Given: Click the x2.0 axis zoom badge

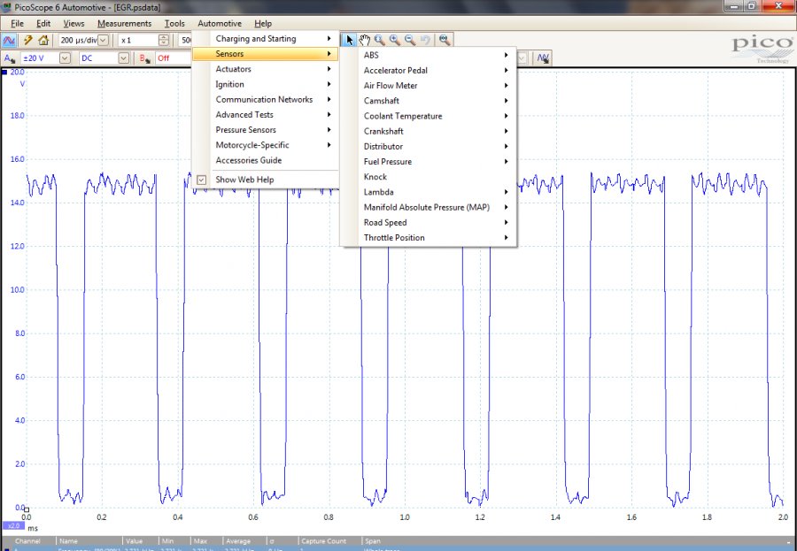Looking at the screenshot, I should [13, 525].
